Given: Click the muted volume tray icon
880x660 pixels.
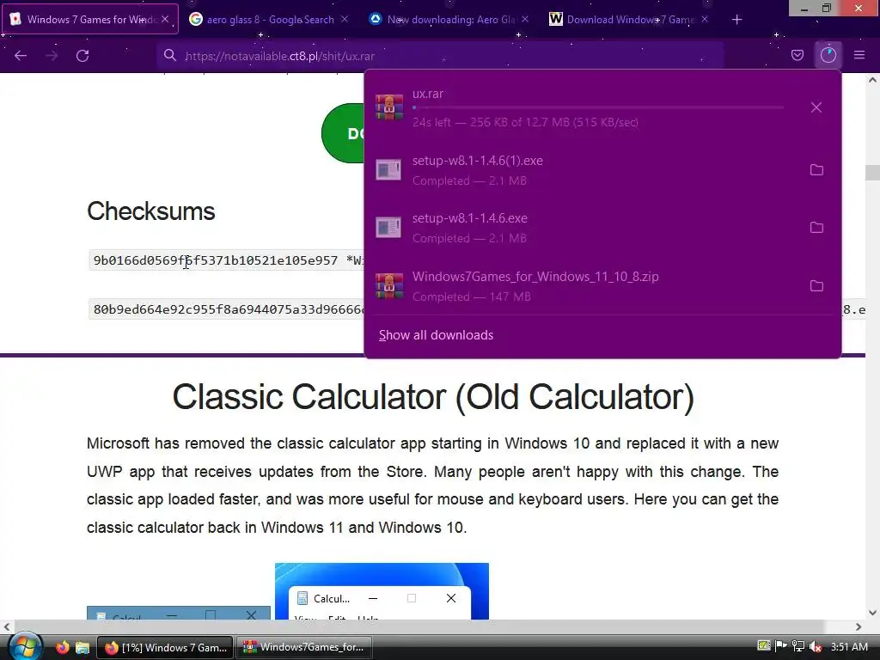Looking at the screenshot, I should (816, 646).
